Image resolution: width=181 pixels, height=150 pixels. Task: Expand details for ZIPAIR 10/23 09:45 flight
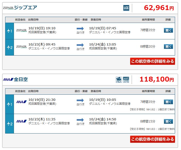[168, 47]
